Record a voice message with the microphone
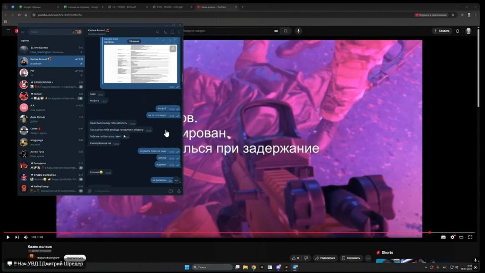 [178, 191]
